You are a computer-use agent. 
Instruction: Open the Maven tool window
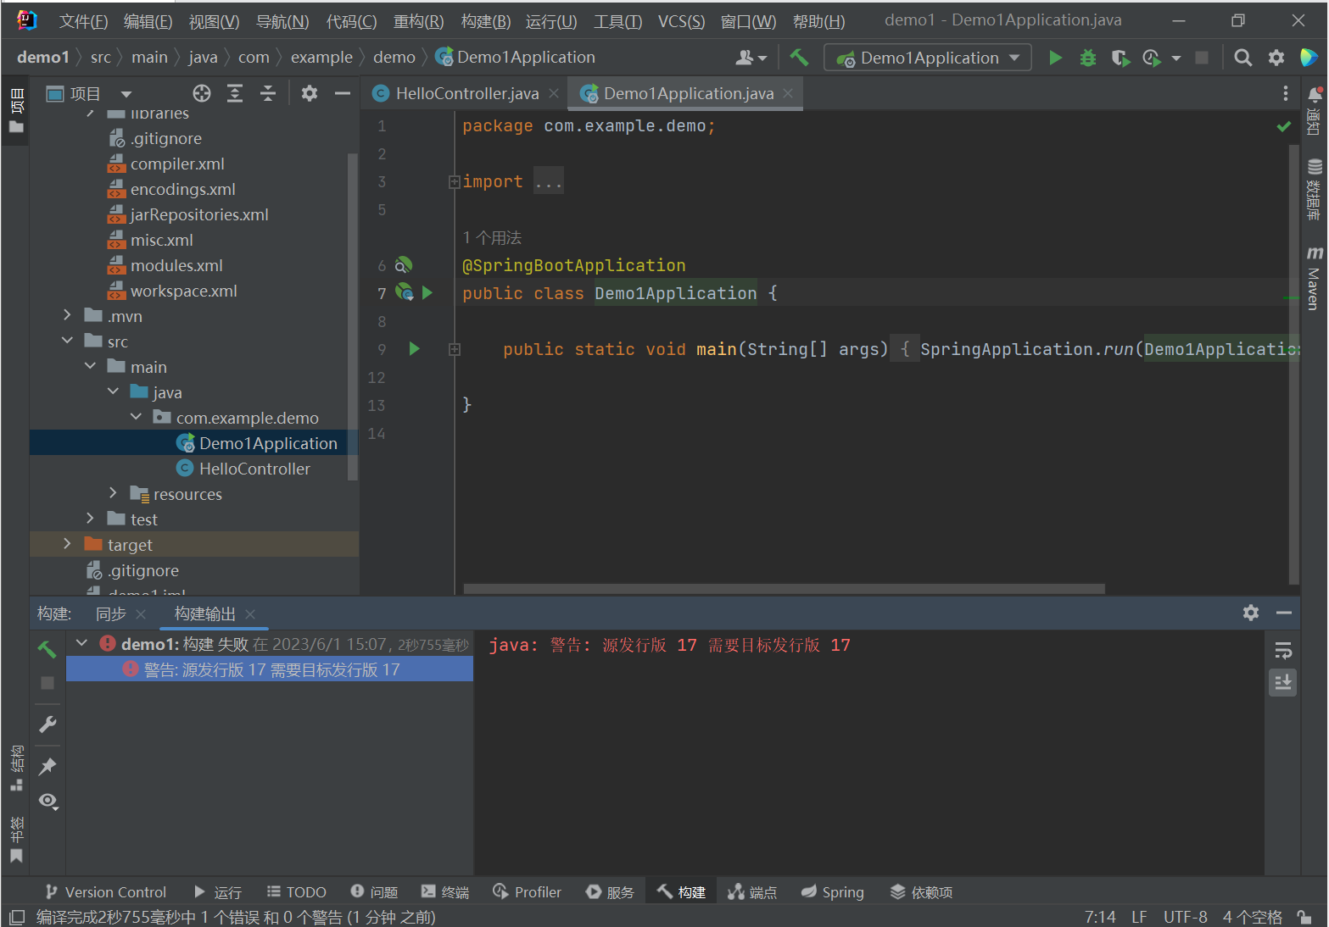pyautogui.click(x=1314, y=280)
